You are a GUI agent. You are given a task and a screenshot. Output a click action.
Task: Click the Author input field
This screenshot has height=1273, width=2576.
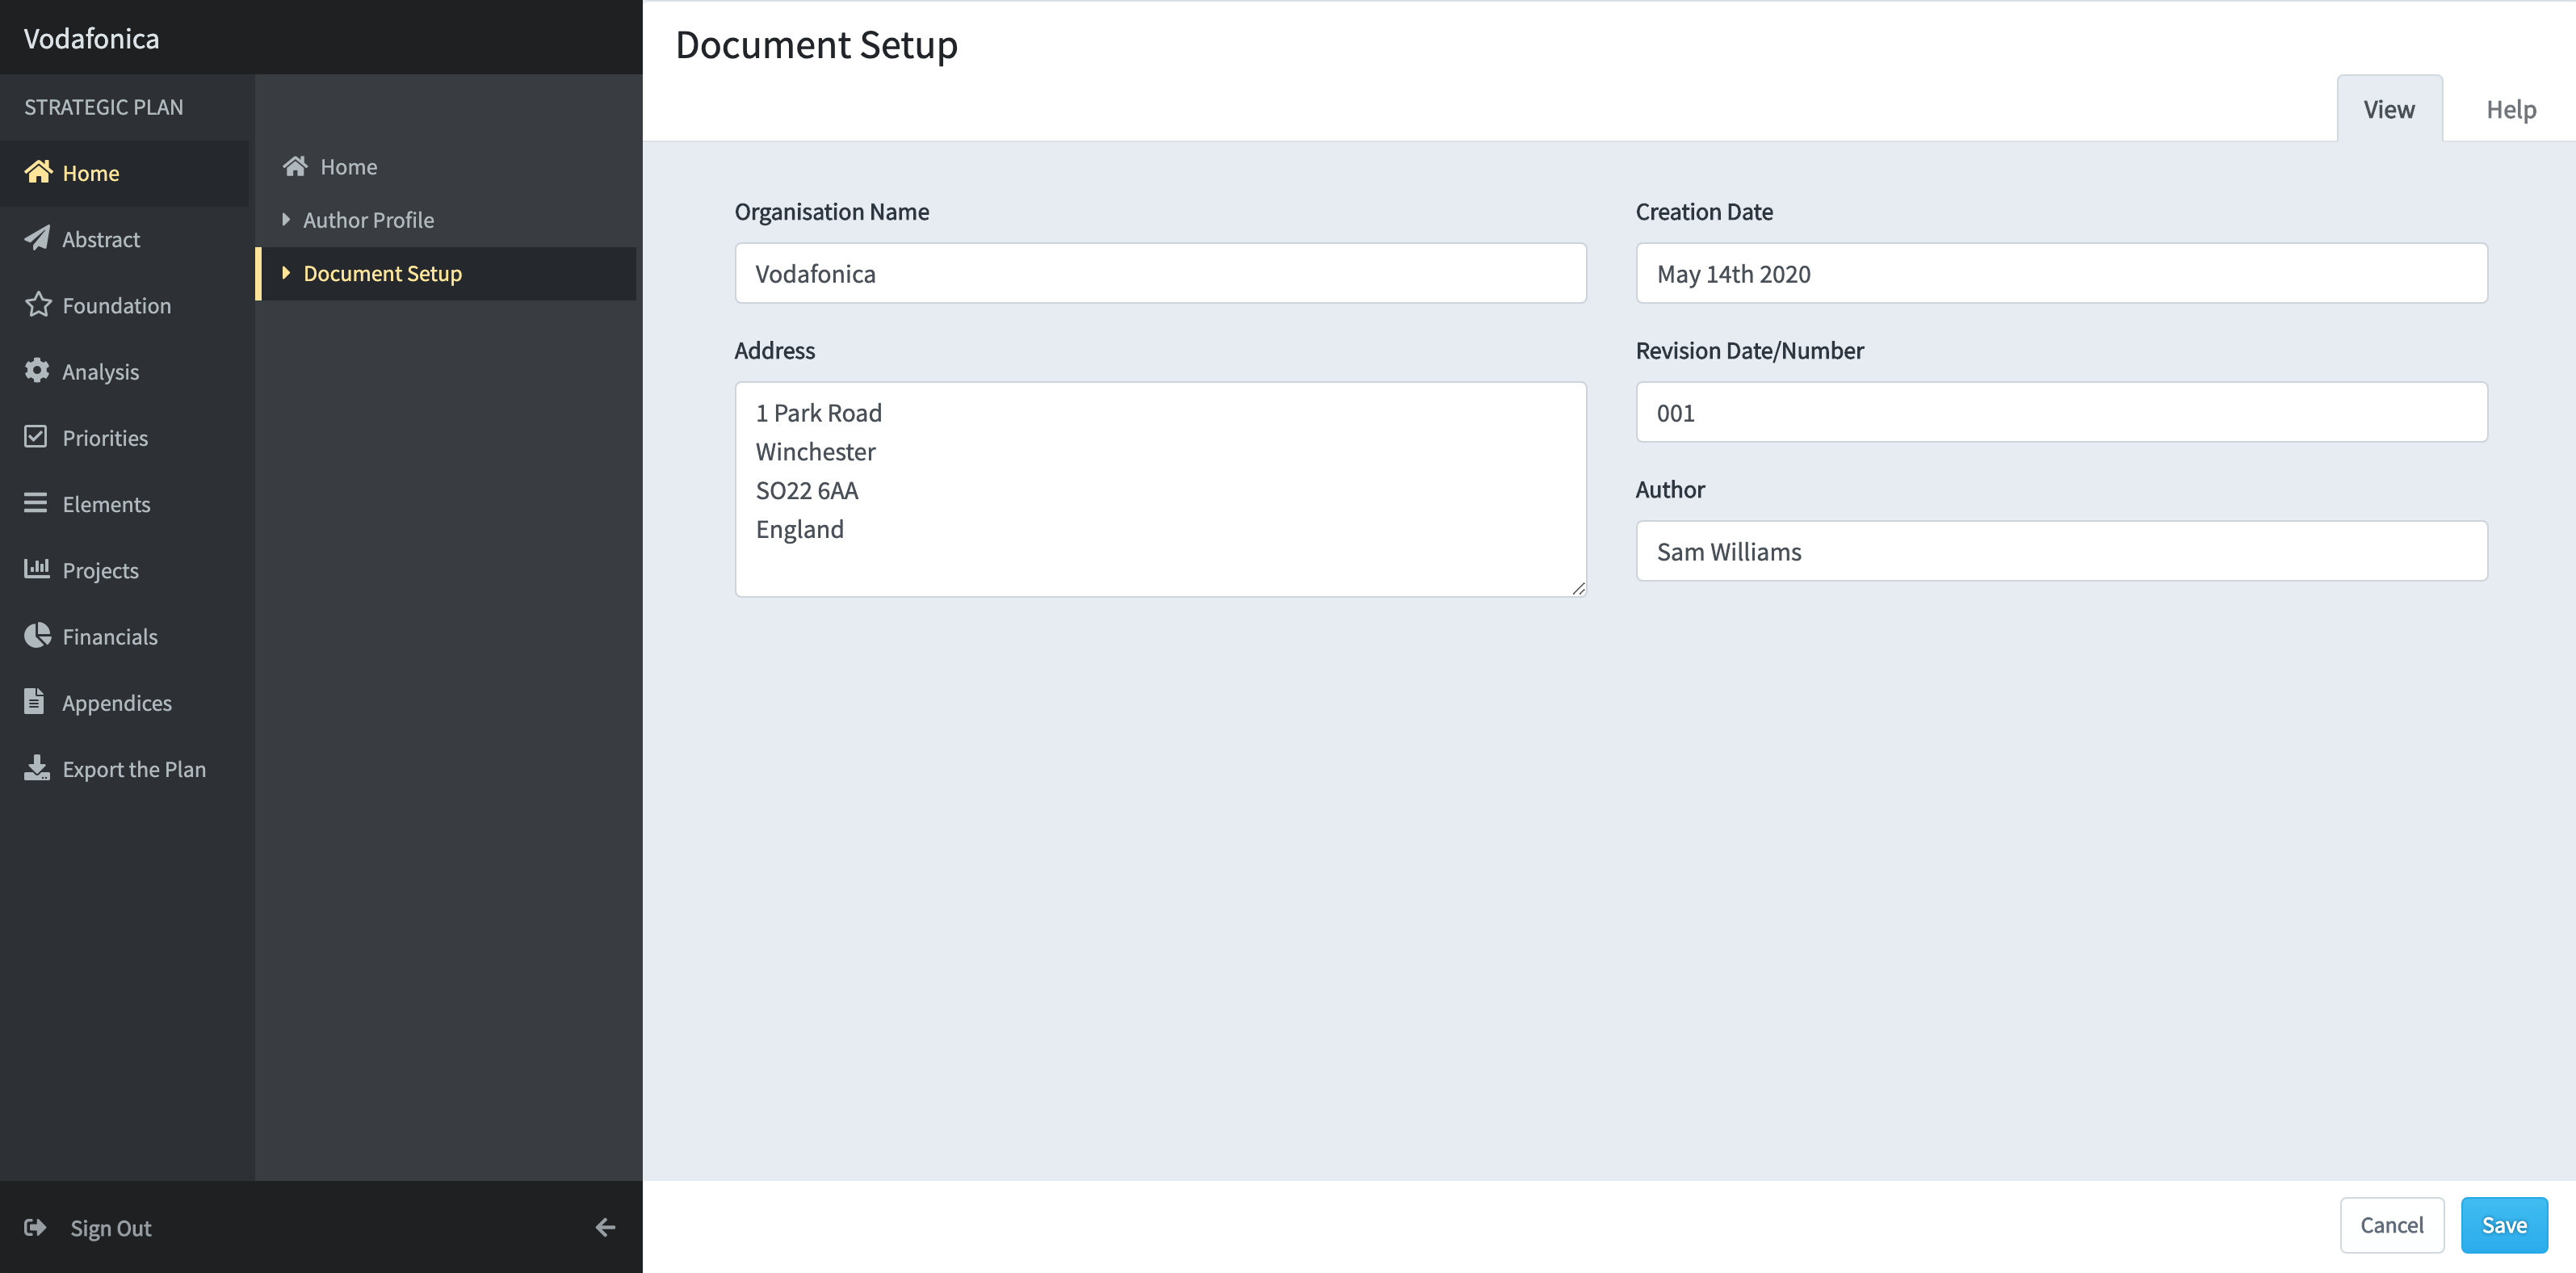[x=2061, y=551]
